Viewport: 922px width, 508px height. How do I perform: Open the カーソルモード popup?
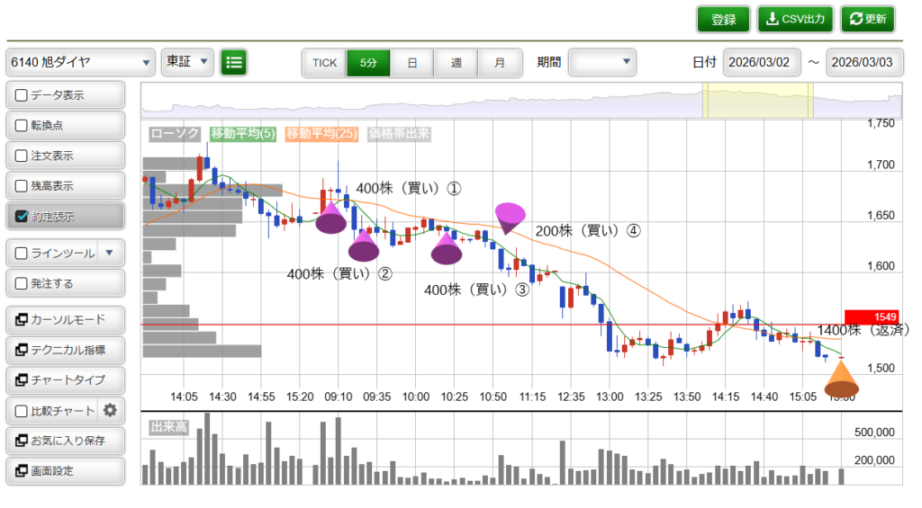click(x=65, y=319)
